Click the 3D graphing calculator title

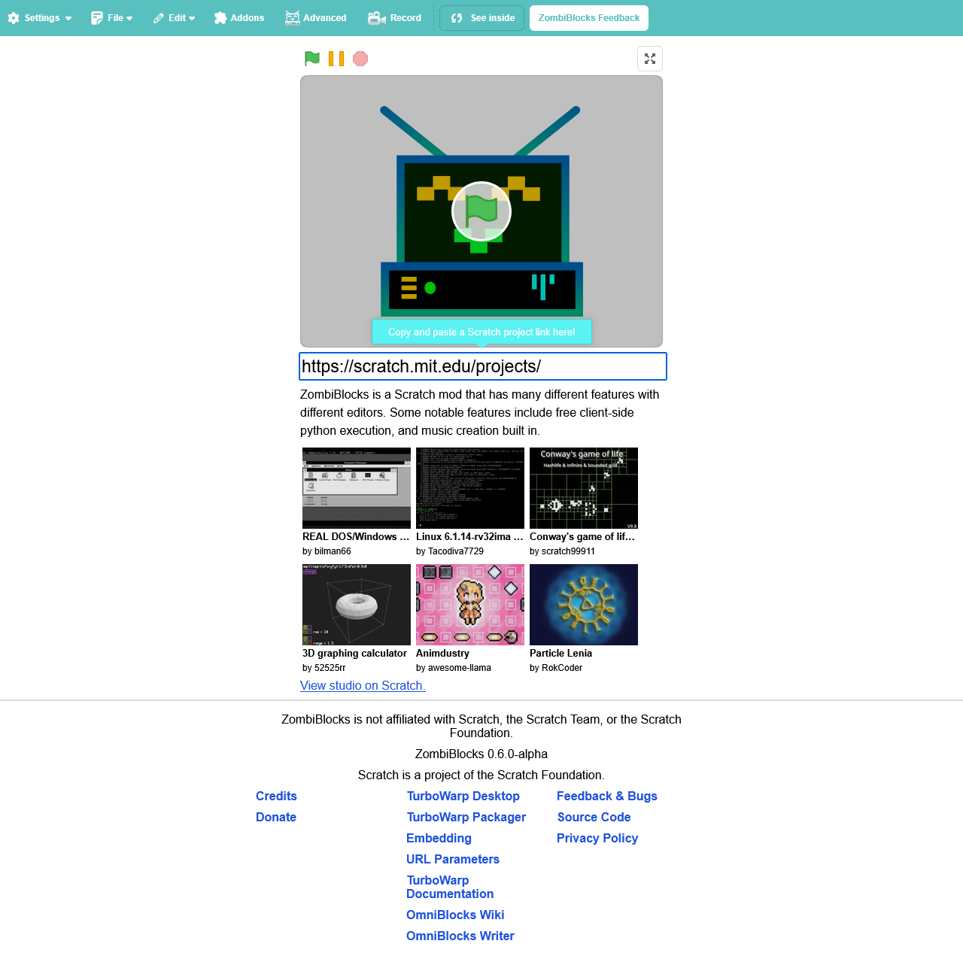click(x=354, y=654)
